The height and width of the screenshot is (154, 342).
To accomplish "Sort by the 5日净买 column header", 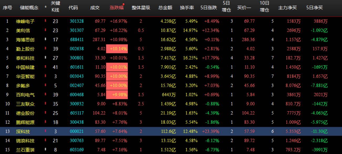I will 314,8.
